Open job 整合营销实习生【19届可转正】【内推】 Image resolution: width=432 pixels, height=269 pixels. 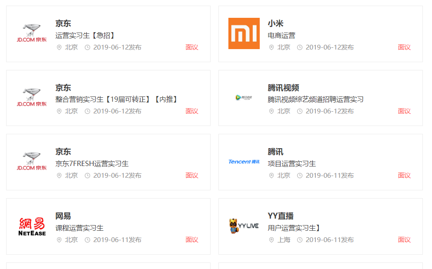pyautogui.click(x=117, y=100)
